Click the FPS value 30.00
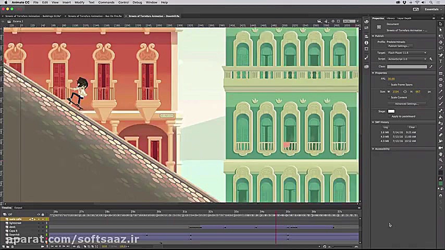 pos(391,79)
